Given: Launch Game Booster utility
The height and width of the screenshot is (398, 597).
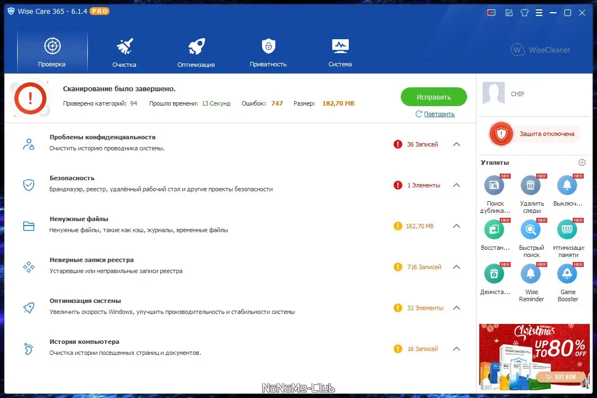Looking at the screenshot, I should click(x=567, y=274).
